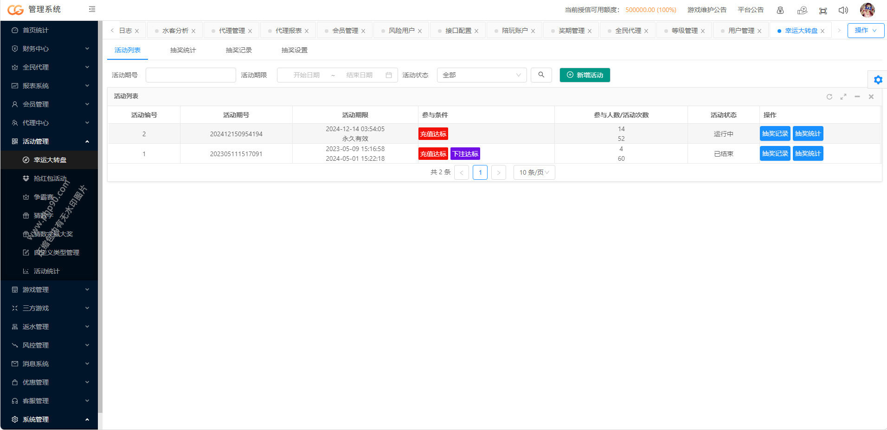The image size is (887, 430).
Task: Open the 活动状态 dropdown showing 全部
Action: pos(481,75)
